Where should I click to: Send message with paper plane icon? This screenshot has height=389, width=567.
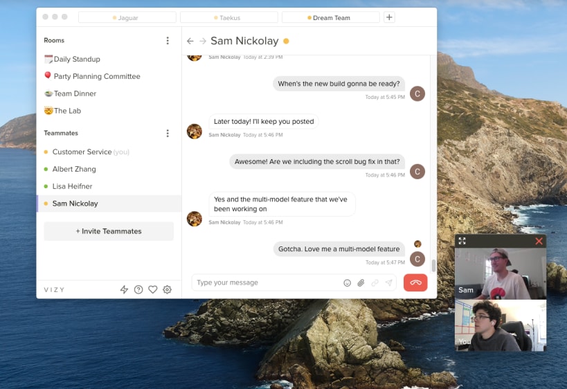pyautogui.click(x=388, y=283)
